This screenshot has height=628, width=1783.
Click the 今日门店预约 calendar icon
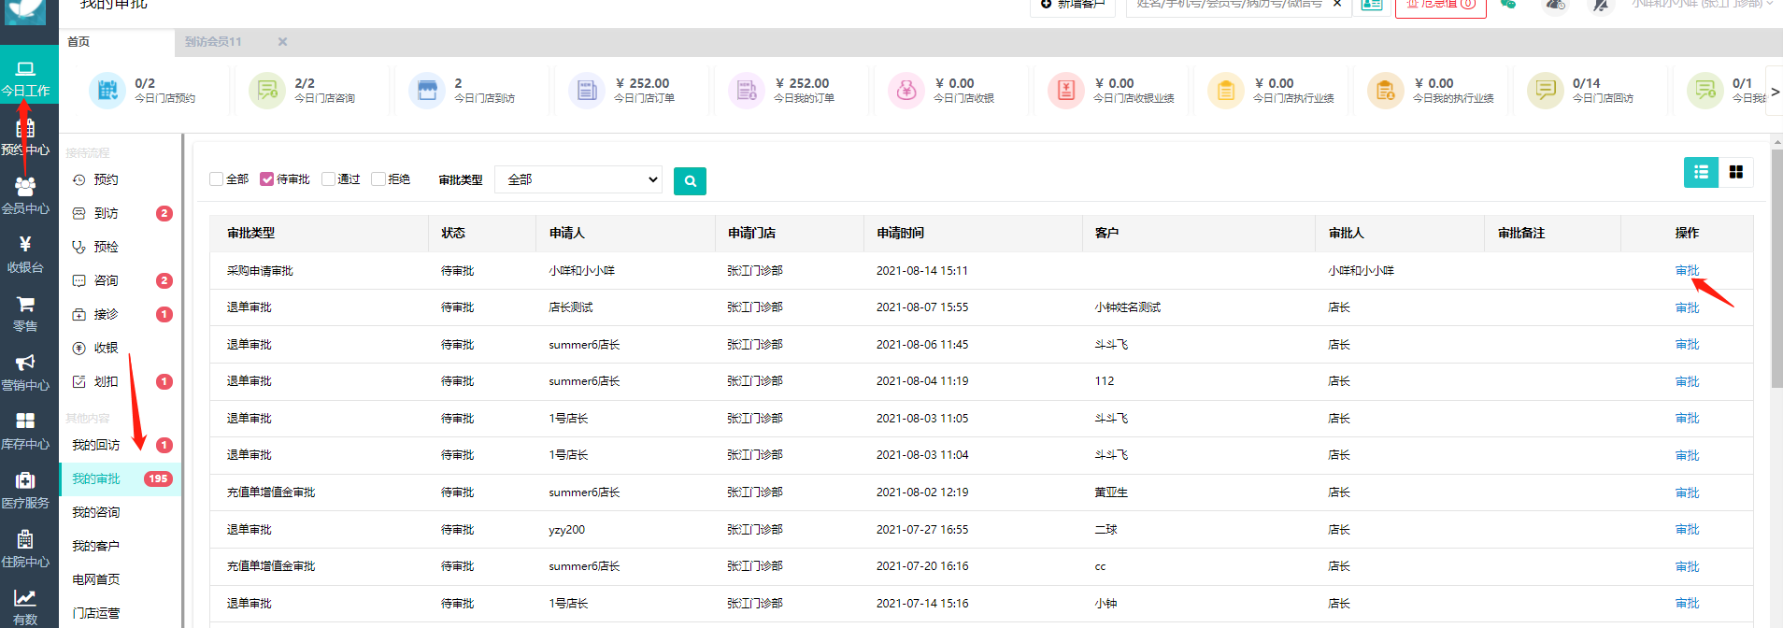click(x=107, y=91)
